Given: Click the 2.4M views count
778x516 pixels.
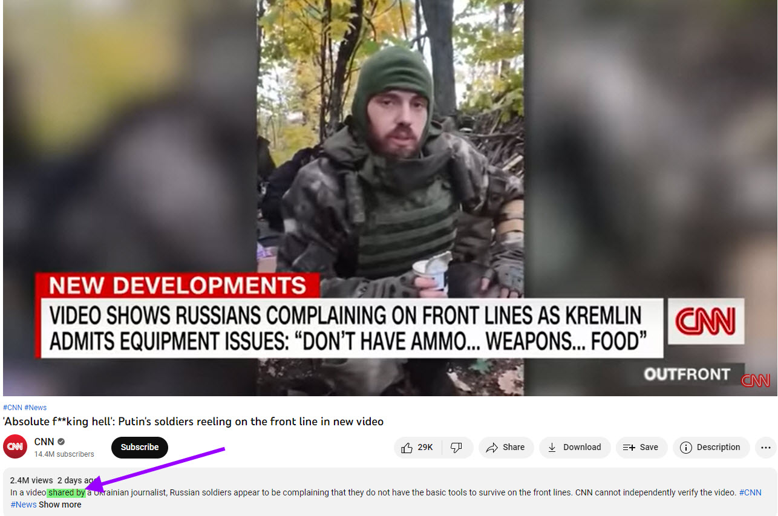Looking at the screenshot, I should 31,480.
